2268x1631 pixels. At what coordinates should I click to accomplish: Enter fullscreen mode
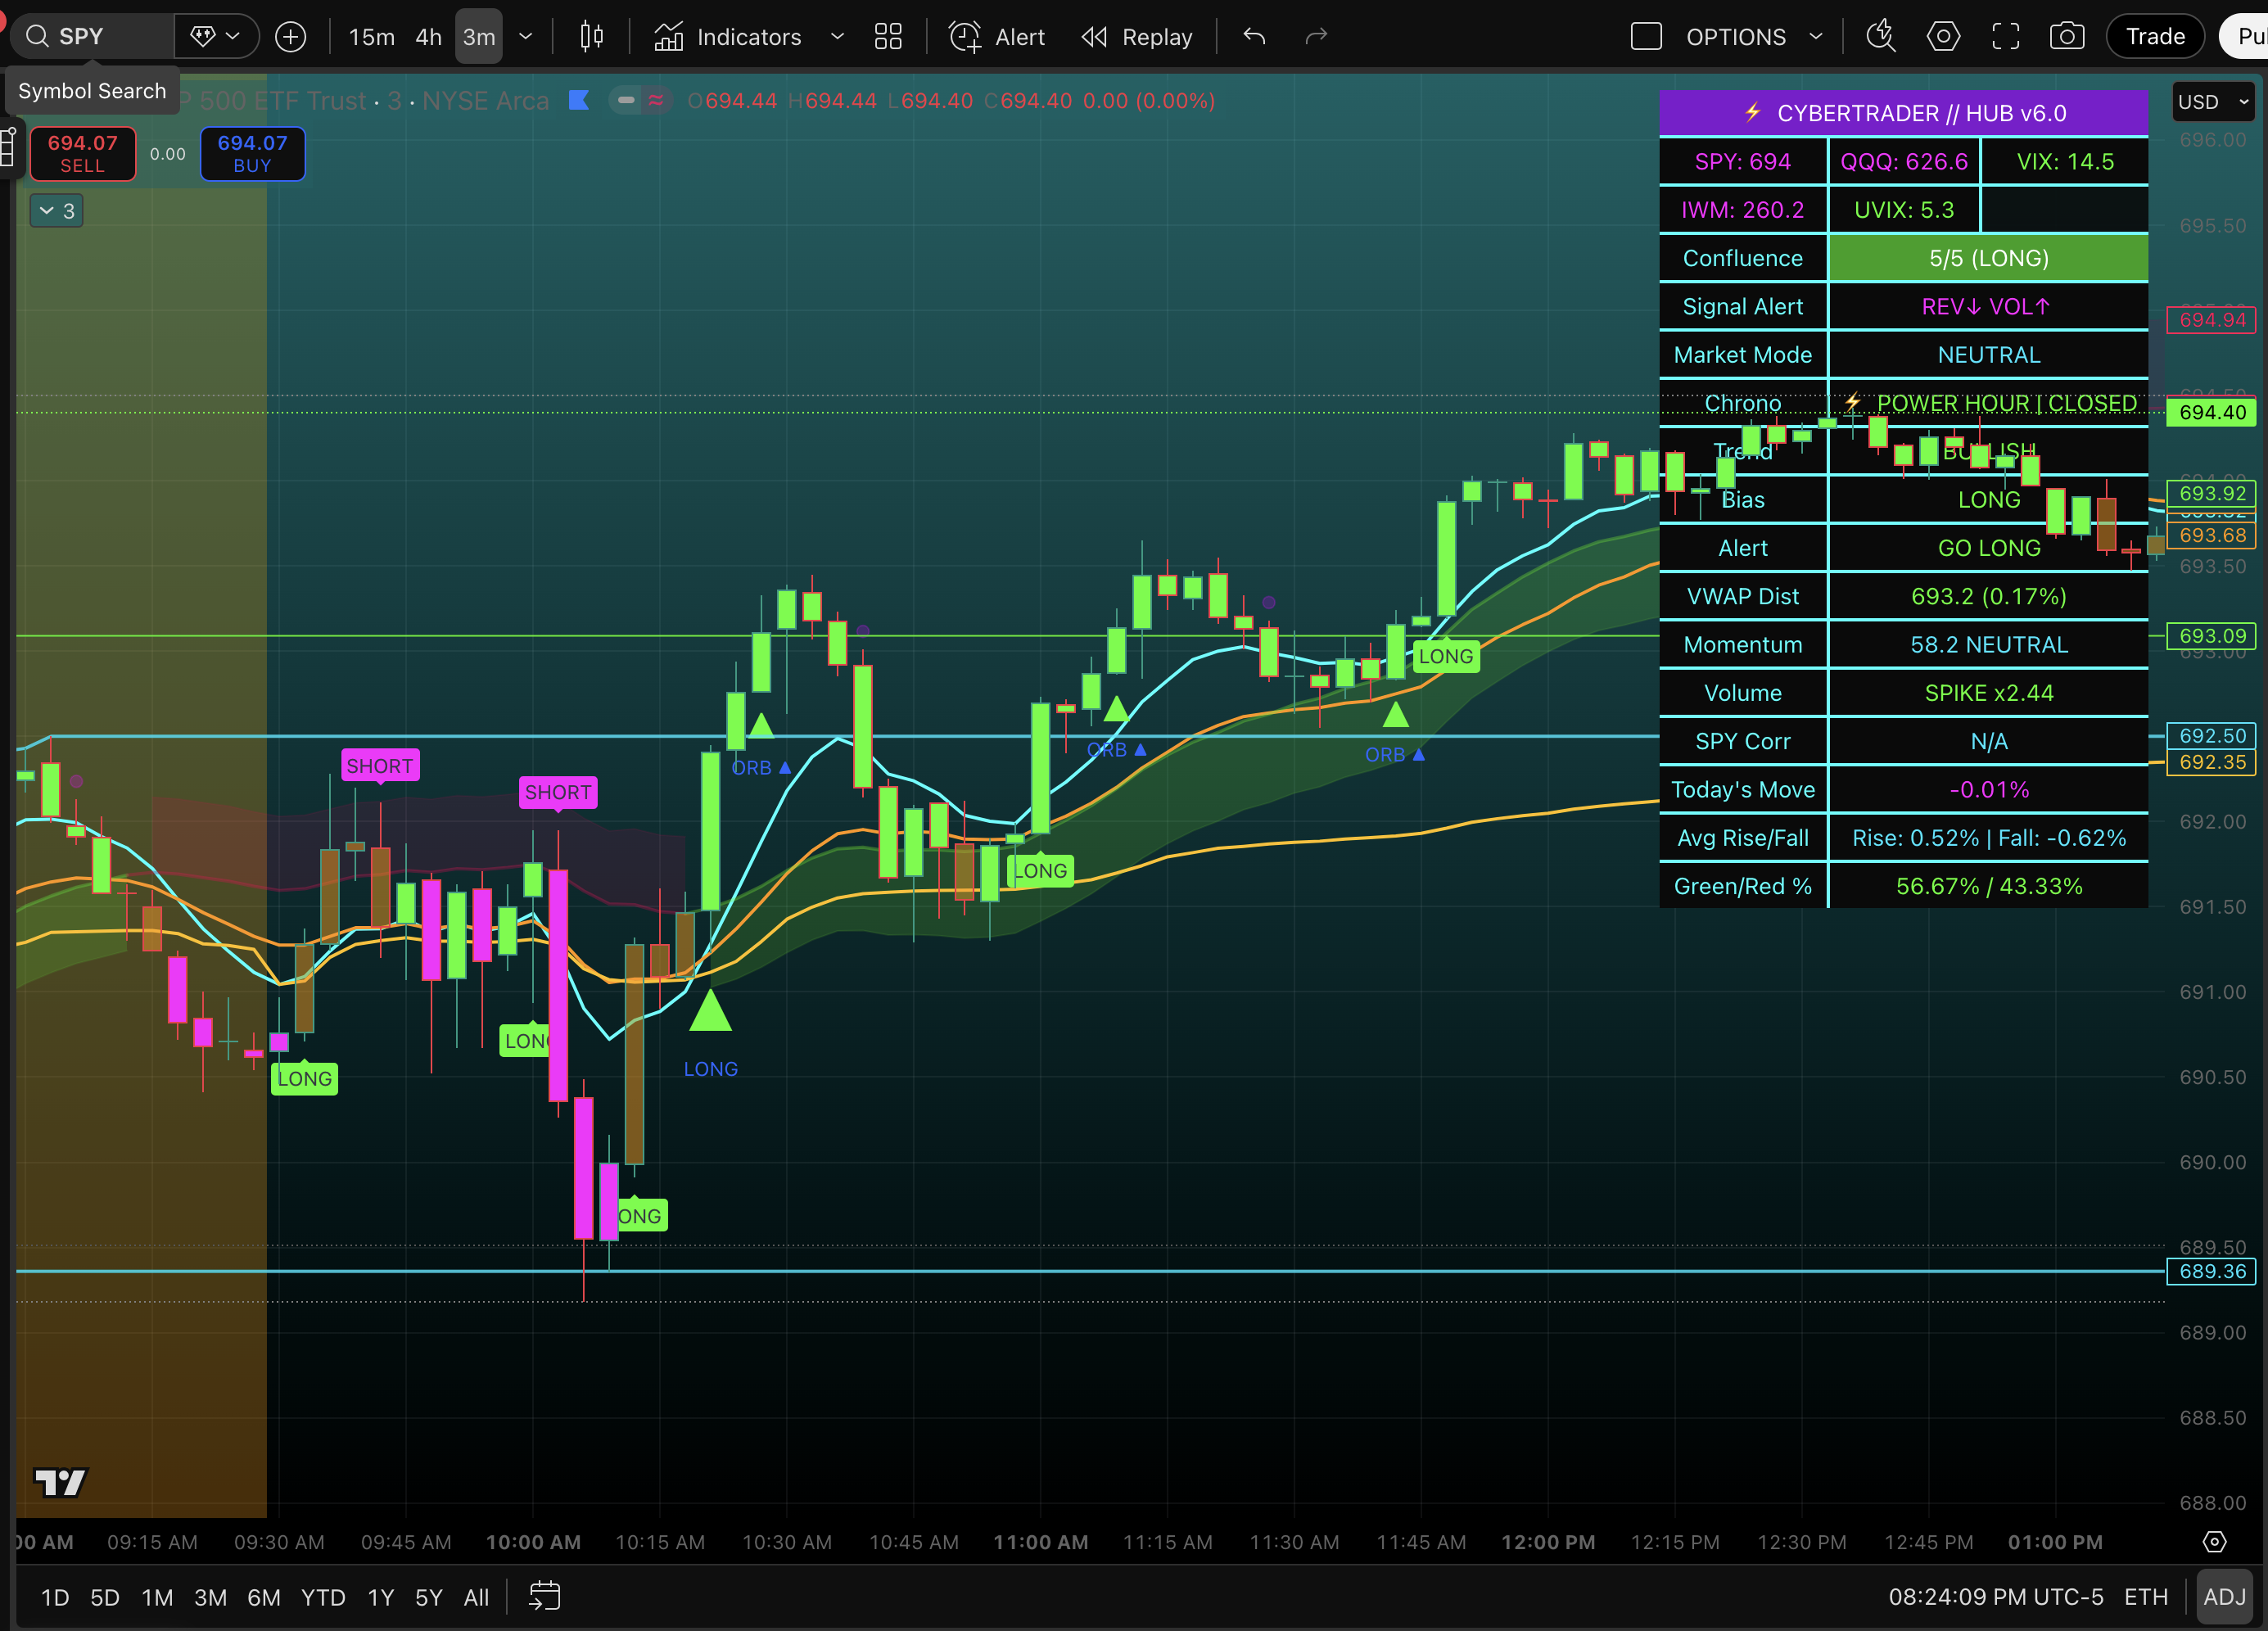[x=2005, y=36]
